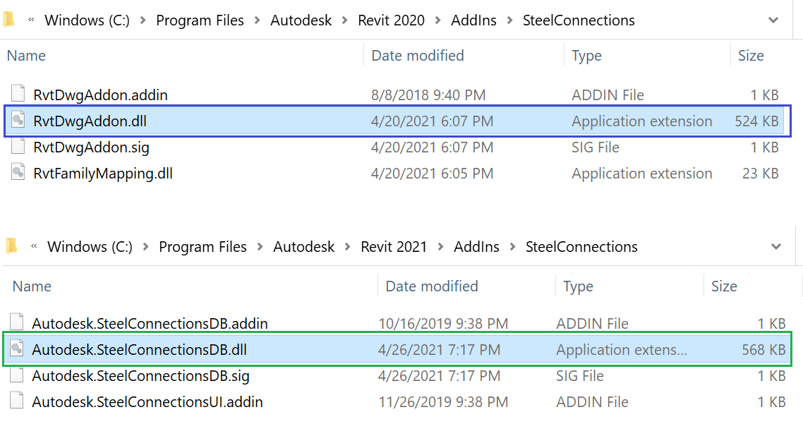Sort files by the Size column header
The image size is (803, 424).
[x=751, y=55]
